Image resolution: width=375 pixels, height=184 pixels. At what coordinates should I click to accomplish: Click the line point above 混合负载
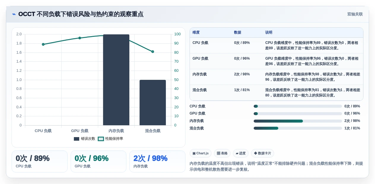153,52
